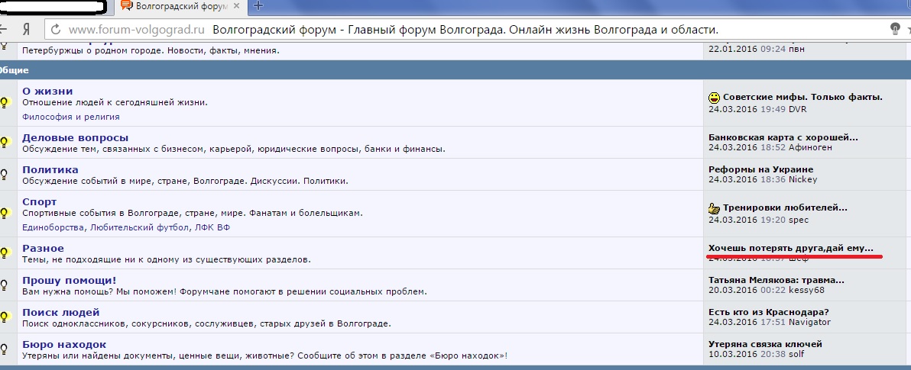Open a new browser tab
This screenshot has width=911, height=370.
(258, 6)
